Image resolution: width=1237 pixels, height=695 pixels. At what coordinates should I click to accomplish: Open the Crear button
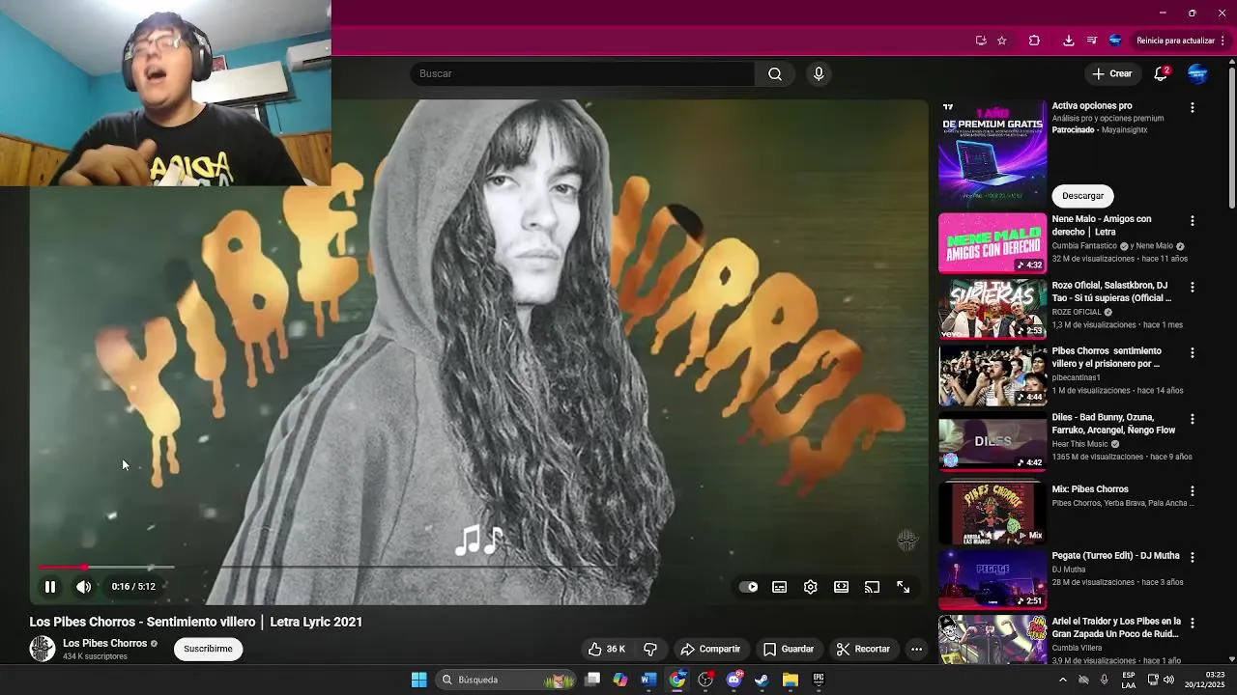tap(1111, 73)
